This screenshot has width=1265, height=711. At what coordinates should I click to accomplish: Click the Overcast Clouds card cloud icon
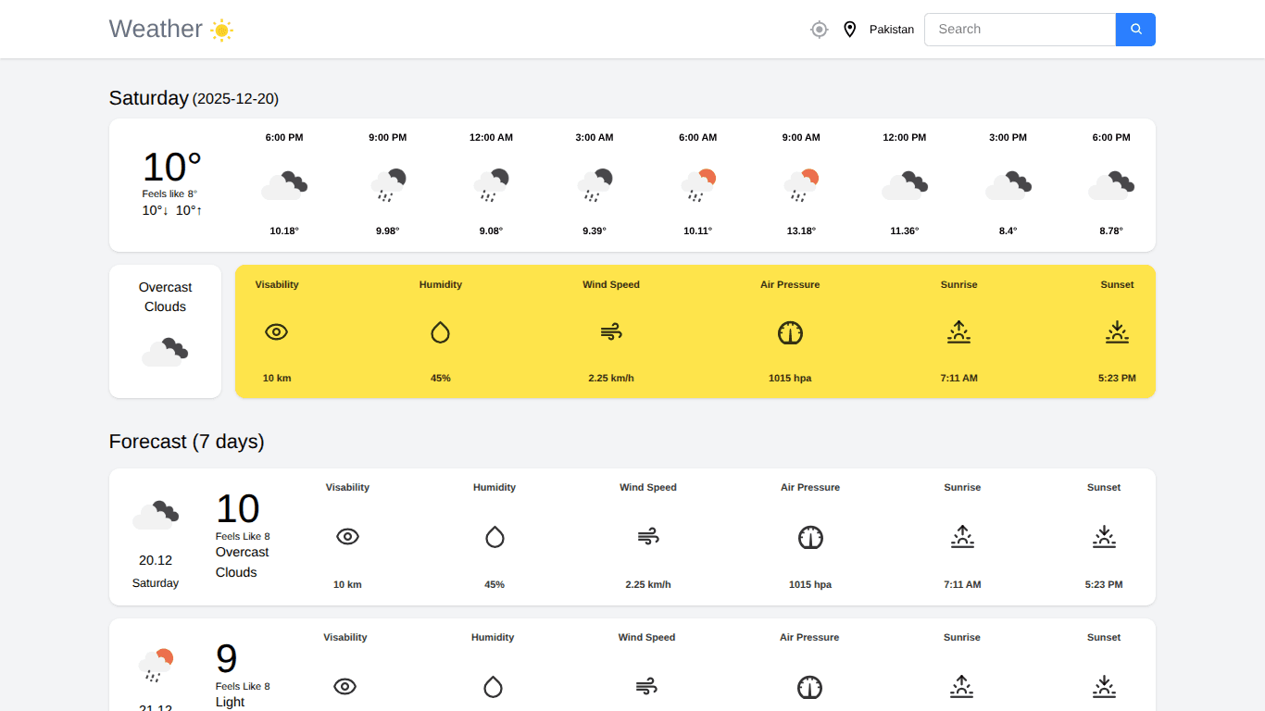(165, 352)
